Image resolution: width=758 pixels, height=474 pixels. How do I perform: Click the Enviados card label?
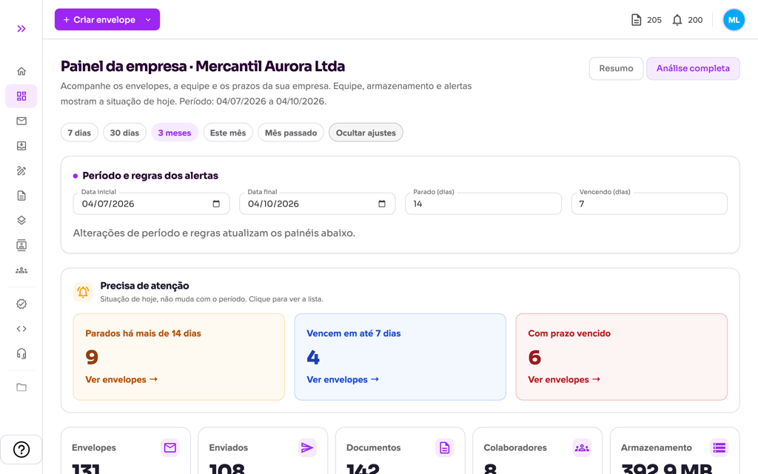click(x=228, y=448)
